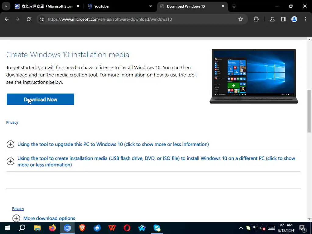The image size is (312, 234).
Task: Launch Opera browser from the taskbar
Action: [x=127, y=228]
